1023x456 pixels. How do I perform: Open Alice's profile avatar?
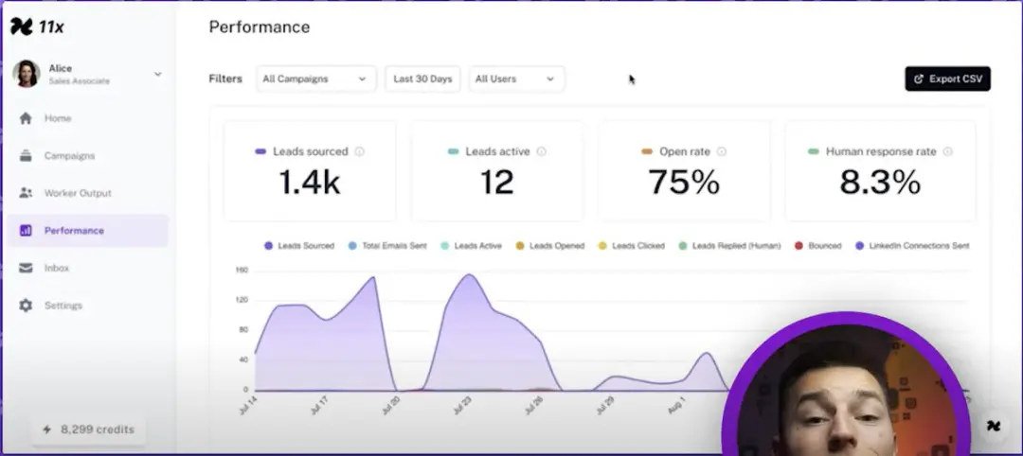click(27, 74)
